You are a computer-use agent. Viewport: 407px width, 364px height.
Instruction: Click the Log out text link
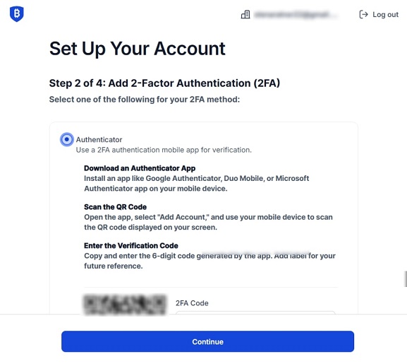tap(385, 15)
